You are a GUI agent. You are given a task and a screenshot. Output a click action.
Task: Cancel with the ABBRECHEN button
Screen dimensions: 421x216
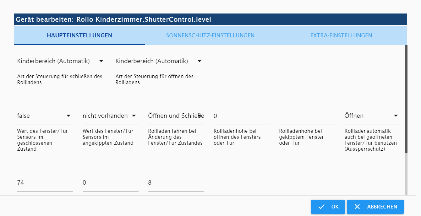click(375, 207)
